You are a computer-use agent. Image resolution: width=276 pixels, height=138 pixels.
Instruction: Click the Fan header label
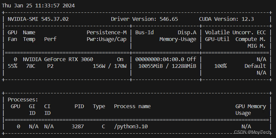tap(12, 39)
